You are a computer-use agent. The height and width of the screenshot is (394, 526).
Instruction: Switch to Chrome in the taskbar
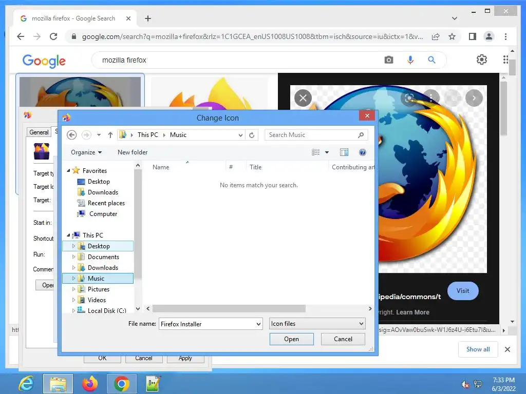tap(121, 384)
